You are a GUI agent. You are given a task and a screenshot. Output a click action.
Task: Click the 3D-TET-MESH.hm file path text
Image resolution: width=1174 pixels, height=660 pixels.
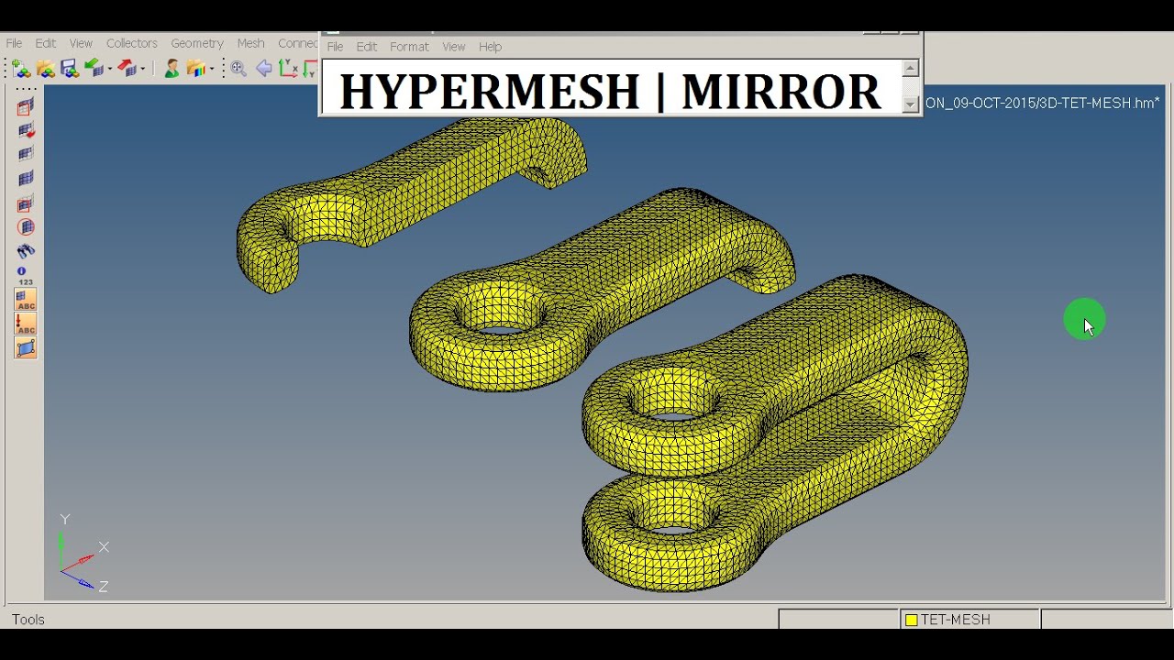pos(1043,103)
